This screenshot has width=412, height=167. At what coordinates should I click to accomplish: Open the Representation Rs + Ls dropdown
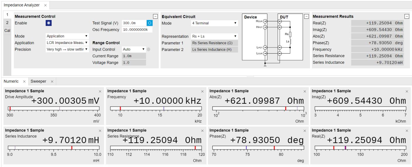(x=214, y=36)
